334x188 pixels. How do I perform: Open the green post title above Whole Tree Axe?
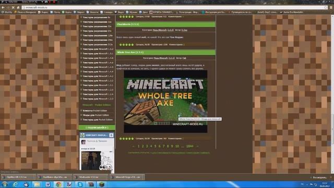[128, 25]
